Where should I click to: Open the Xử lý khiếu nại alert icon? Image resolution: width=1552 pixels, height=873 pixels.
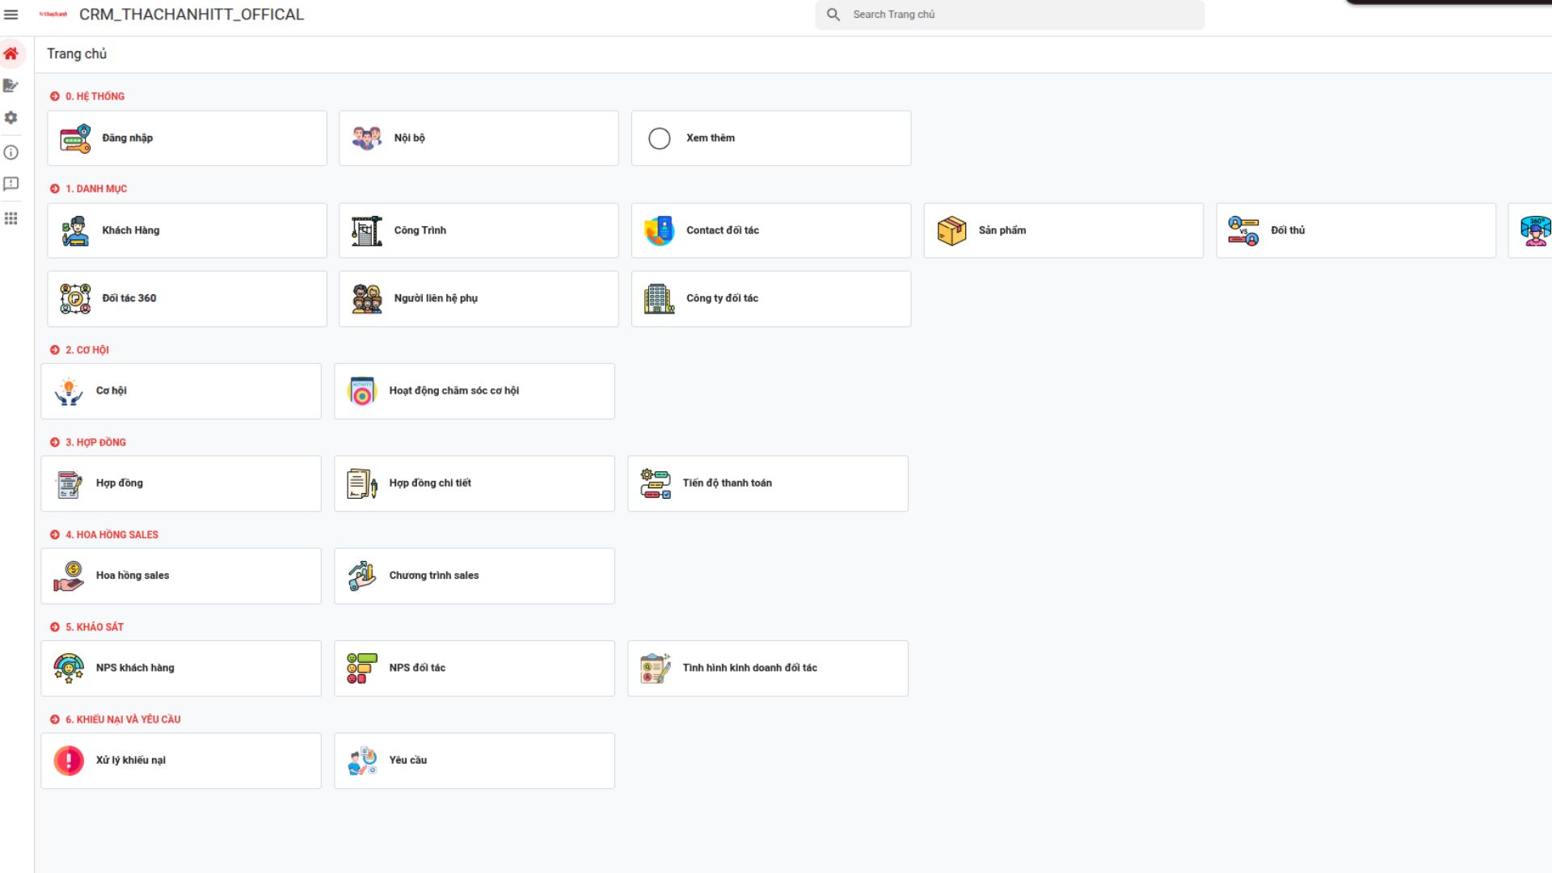point(69,761)
